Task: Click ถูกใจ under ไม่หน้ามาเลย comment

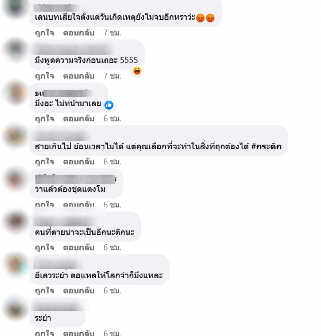Action: click(x=45, y=119)
